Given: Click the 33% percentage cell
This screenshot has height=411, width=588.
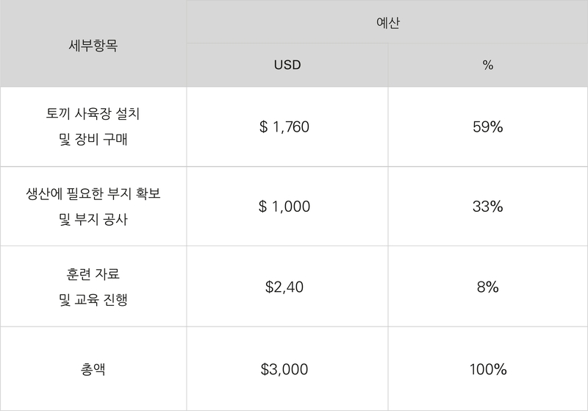Looking at the screenshot, I should click(488, 207).
